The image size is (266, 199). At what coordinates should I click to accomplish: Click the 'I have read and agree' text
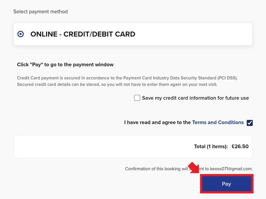pyautogui.click(x=157, y=122)
